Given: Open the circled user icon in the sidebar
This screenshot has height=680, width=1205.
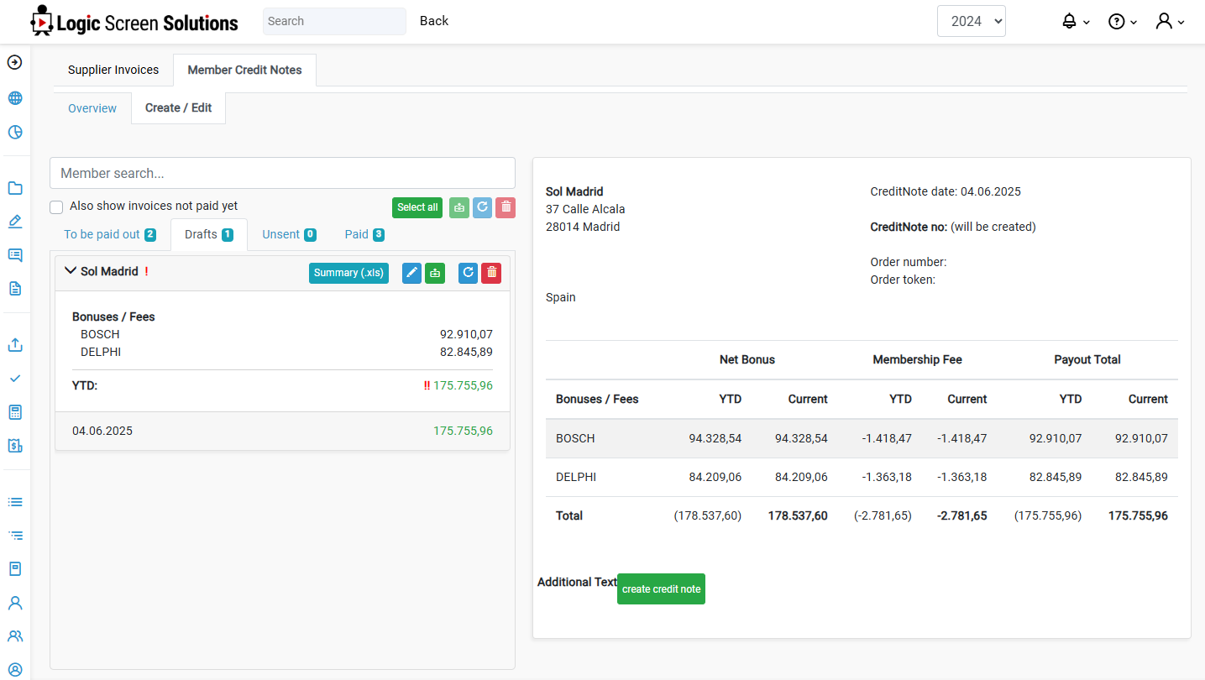Looking at the screenshot, I should (14, 670).
